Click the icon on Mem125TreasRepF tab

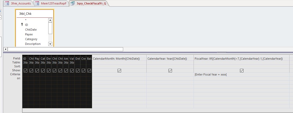click(37, 3)
